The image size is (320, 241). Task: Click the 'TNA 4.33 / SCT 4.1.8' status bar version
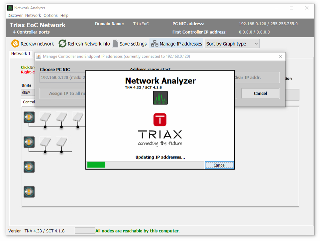[45, 231]
